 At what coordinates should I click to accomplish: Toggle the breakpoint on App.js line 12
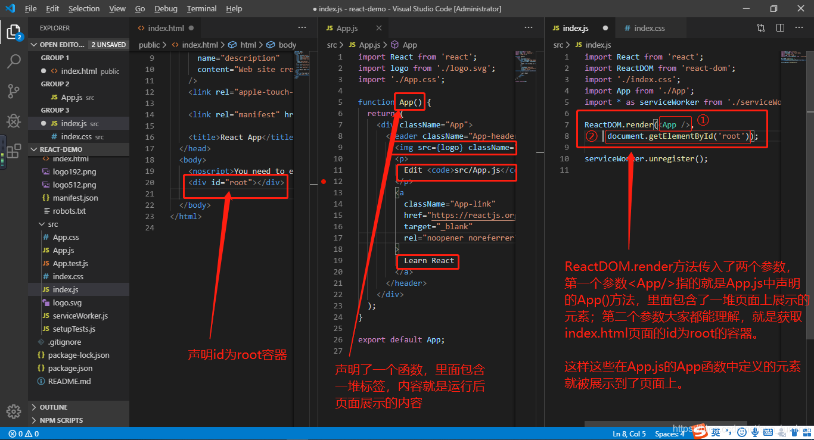(324, 181)
